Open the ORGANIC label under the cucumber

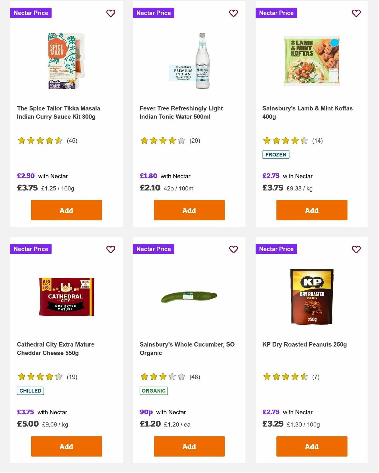153,390
